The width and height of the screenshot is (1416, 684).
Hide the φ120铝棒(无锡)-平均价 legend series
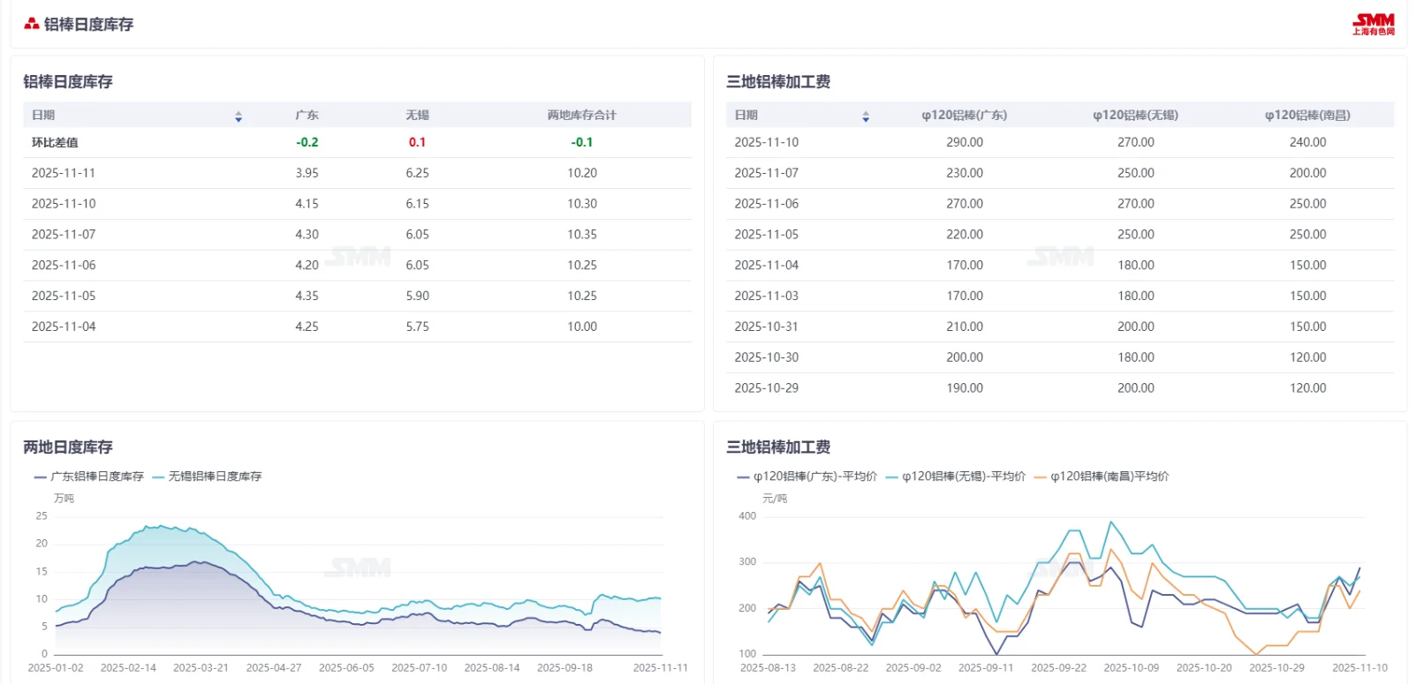click(x=956, y=477)
